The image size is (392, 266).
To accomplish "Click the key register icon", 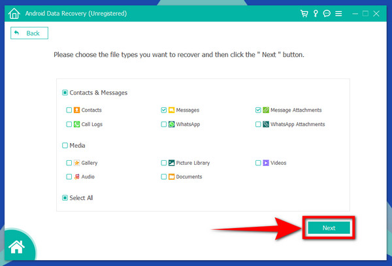I will 315,14.
